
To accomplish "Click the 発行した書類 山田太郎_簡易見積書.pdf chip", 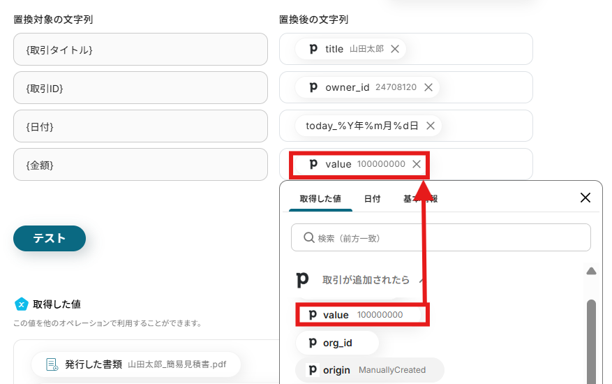I will (136, 364).
